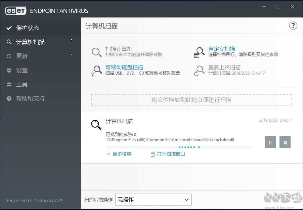
Task: Open the 打开扫描窗口 window icon
Action: pos(153,154)
